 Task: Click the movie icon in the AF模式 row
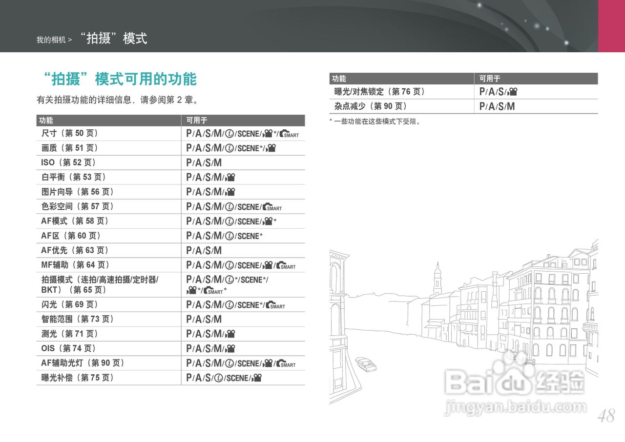tap(268, 221)
